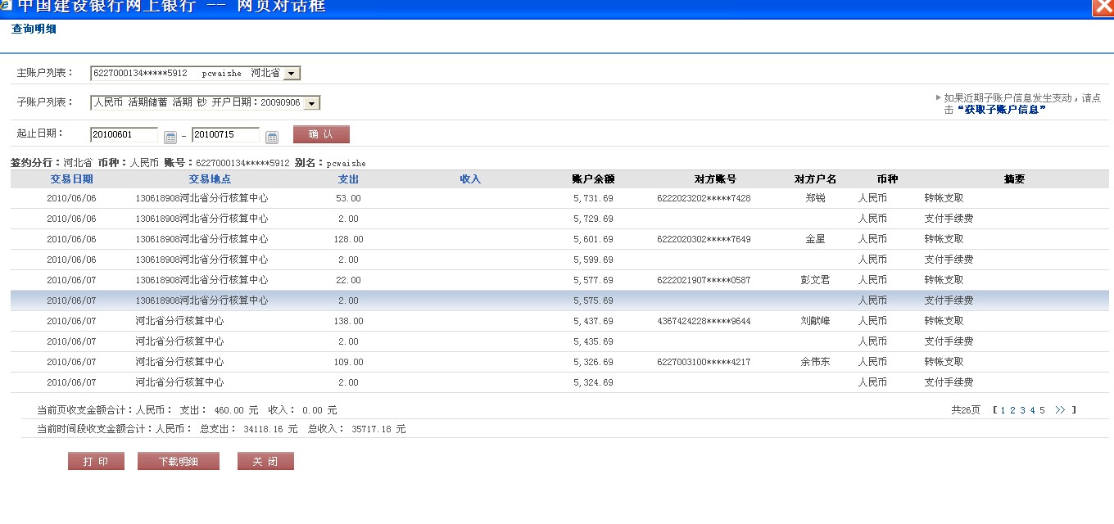1114x524 pixels.
Task: Click the close (关闭) button at bottom
Action: coord(265,462)
